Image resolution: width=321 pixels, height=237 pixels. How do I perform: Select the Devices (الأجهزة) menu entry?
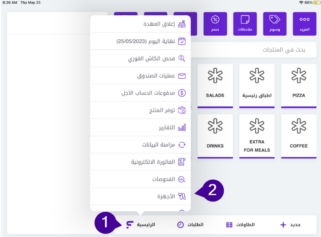[x=141, y=197]
